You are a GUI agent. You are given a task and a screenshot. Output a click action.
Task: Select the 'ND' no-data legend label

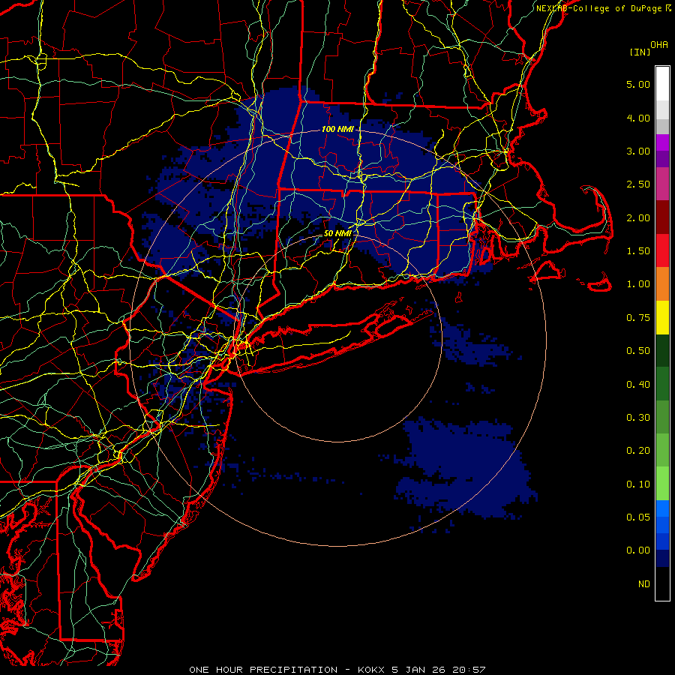click(x=644, y=584)
